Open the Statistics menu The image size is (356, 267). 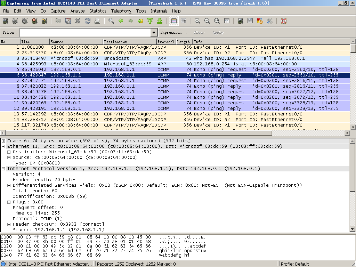tap(98, 11)
